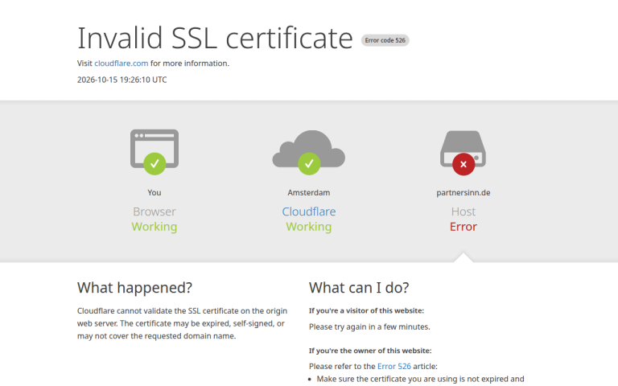Screen dimensions: 618x386
Task: Click the partnersinn.de host name
Action: [463, 193]
